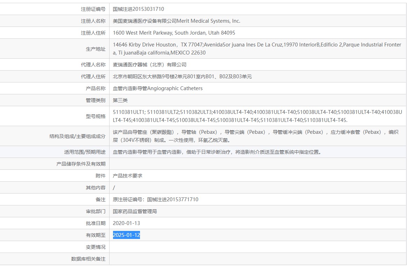This screenshot has width=407, height=269.
Task: Click the '代理人住所' label cell
Action: pos(93,77)
